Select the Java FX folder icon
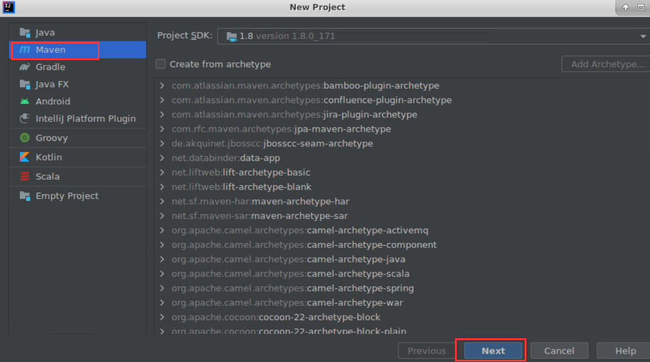The image size is (650, 362). coord(24,84)
